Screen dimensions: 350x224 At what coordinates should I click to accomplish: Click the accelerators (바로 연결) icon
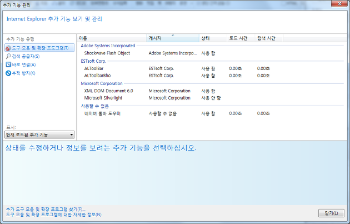pyautogui.click(x=8, y=65)
